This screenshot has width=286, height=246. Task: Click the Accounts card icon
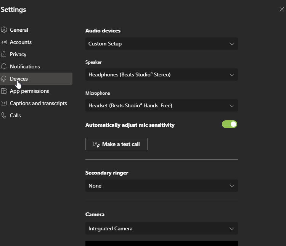(x=4, y=42)
